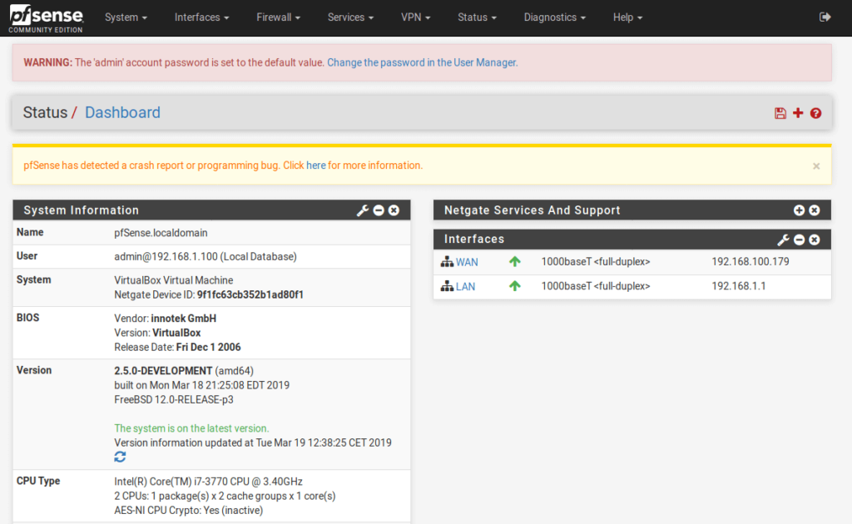
Task: Refresh version information with the blue refresh icon
Action: pos(119,456)
